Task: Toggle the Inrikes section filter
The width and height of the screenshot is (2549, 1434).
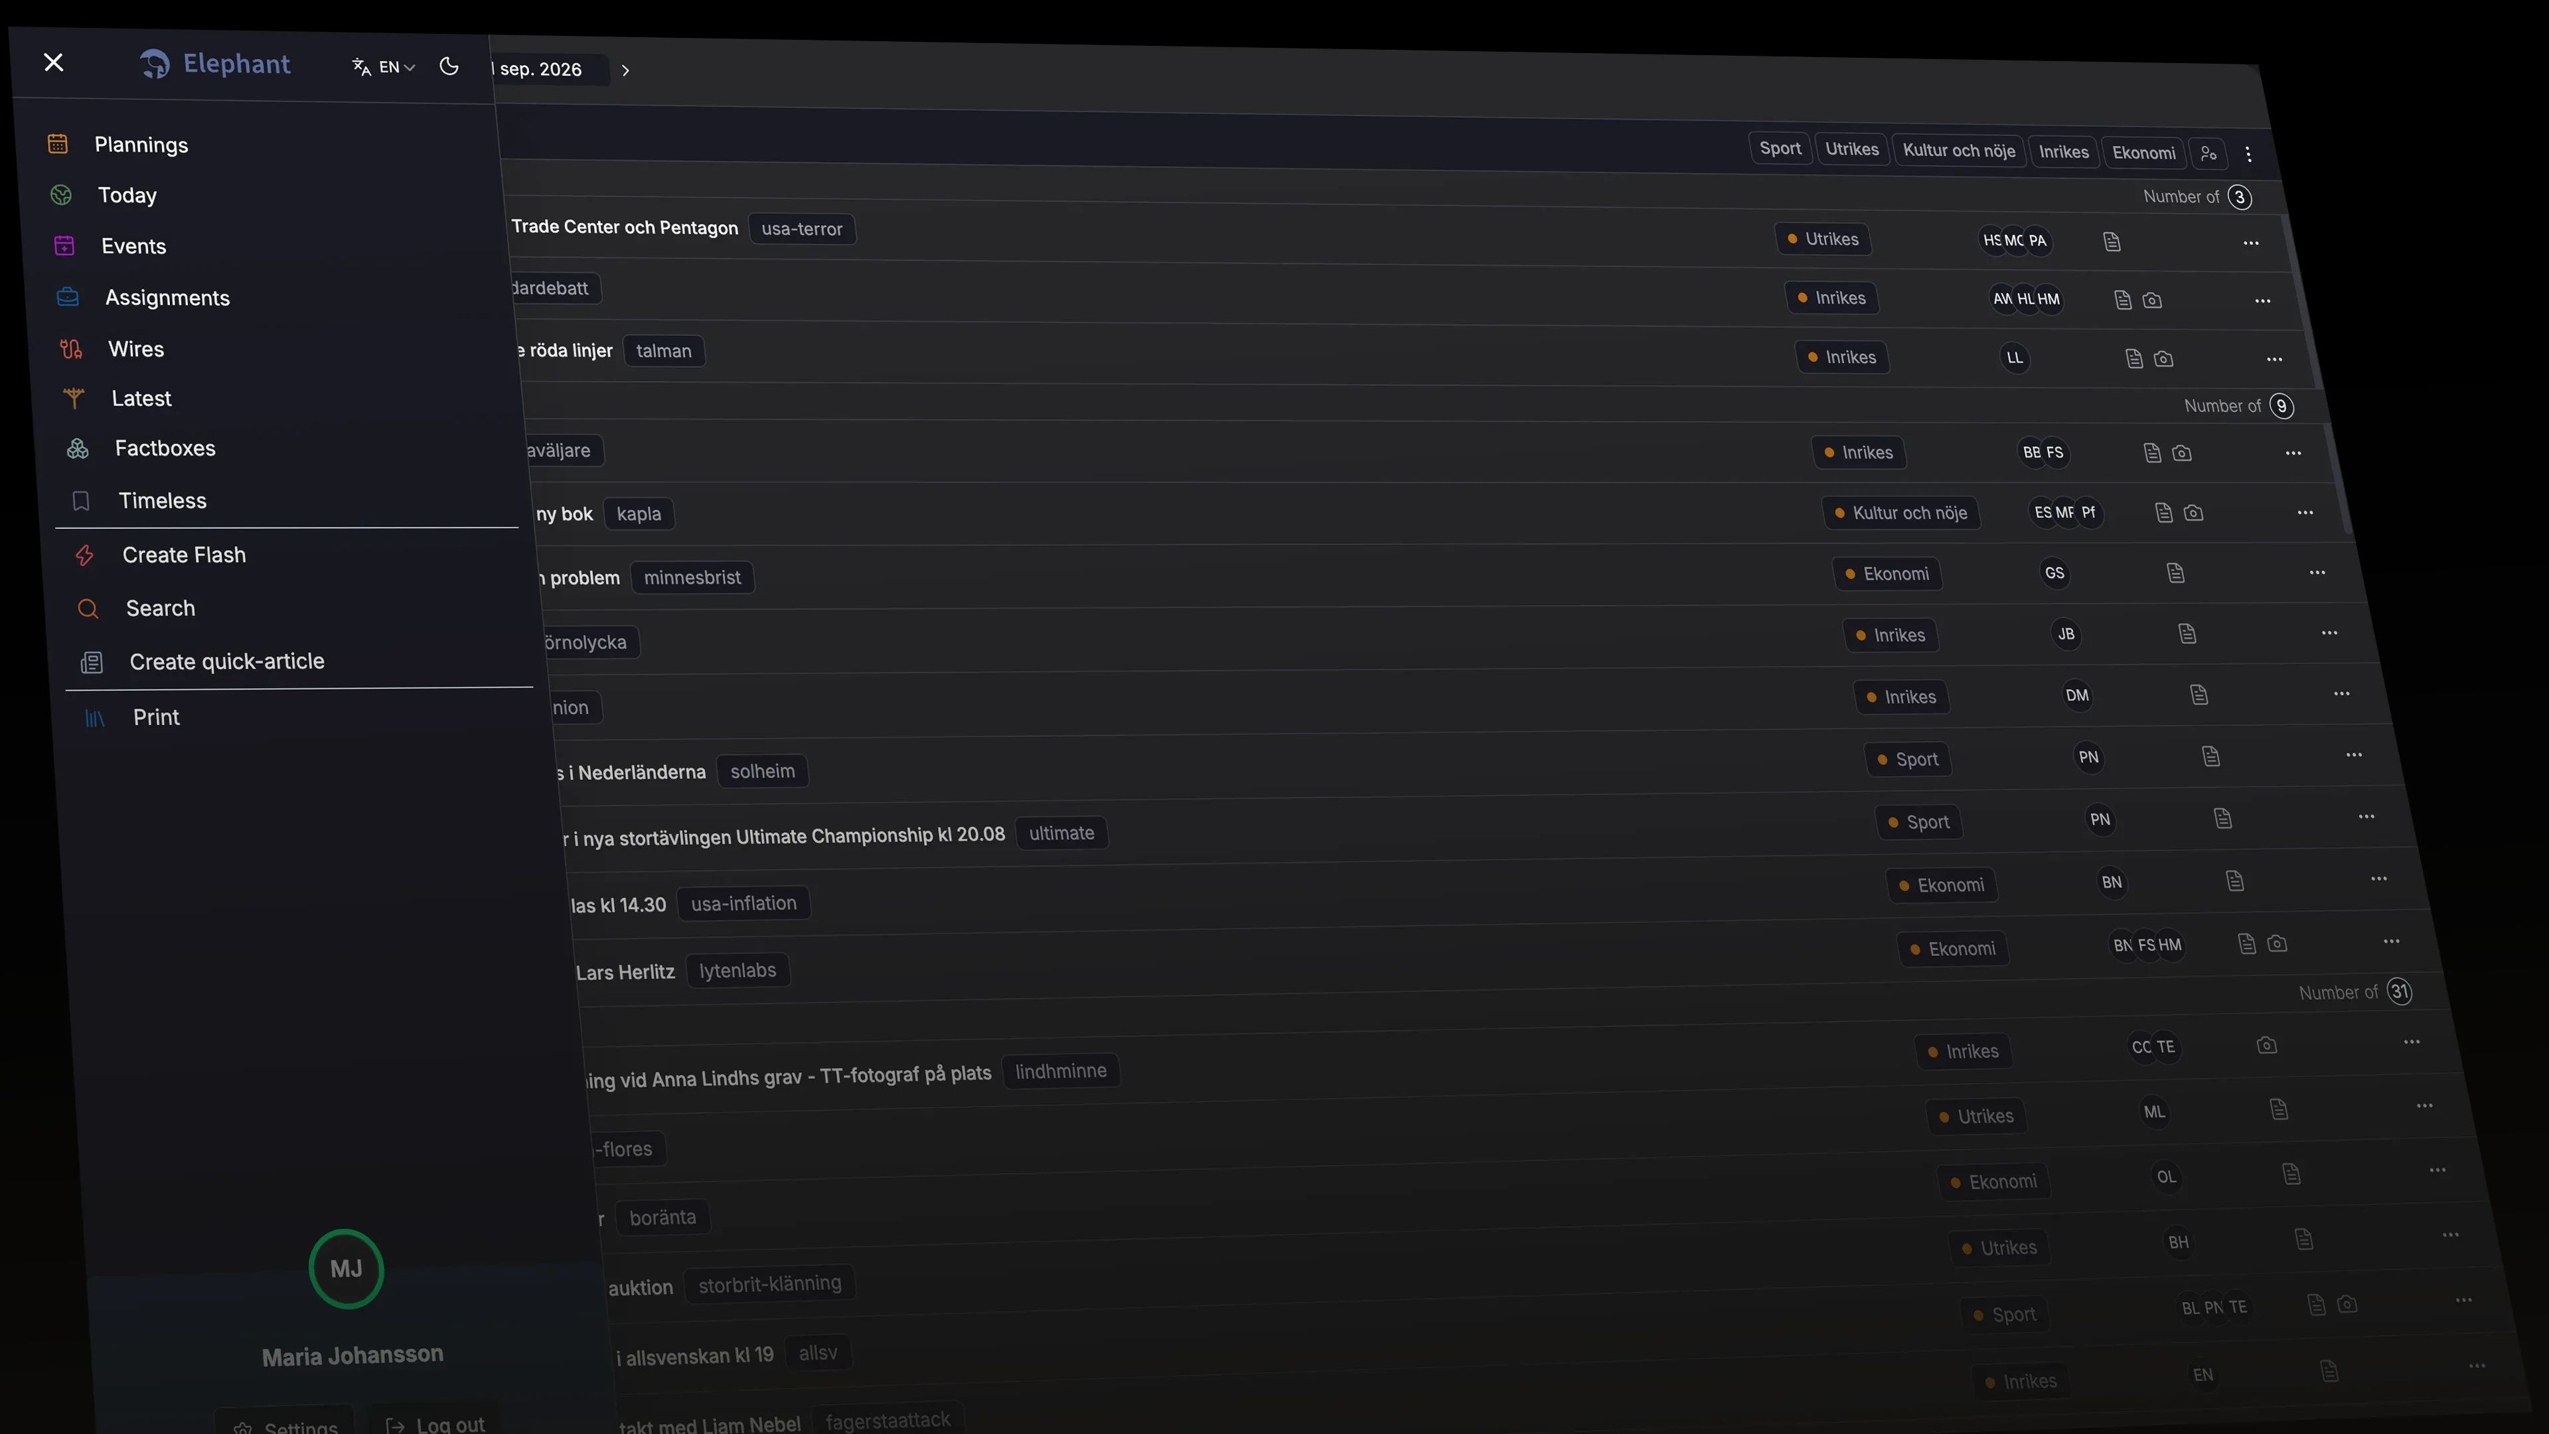Action: tap(2063, 153)
